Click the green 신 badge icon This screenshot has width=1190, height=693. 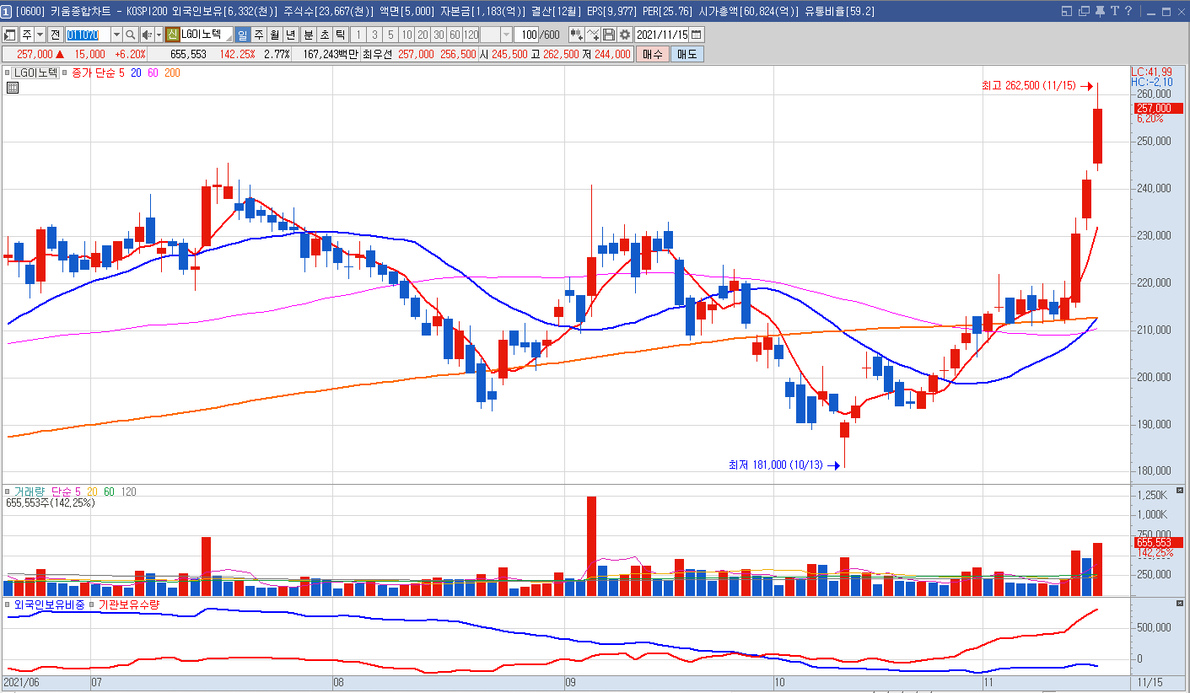point(172,35)
